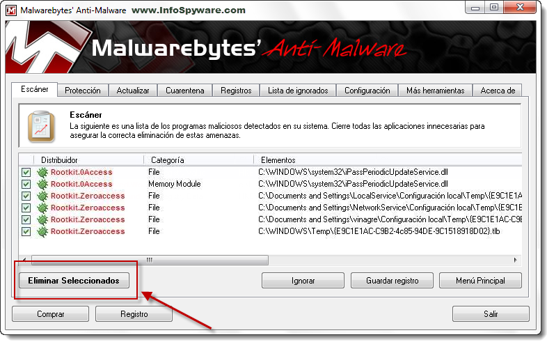Toggle checkbox for the WINDOWS\Temp .tlb entry
This screenshot has width=547, height=342.
point(26,232)
